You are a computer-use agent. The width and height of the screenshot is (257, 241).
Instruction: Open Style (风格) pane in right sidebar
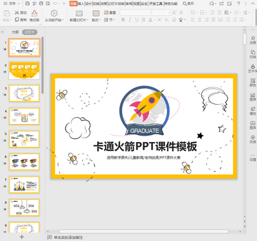253,139
